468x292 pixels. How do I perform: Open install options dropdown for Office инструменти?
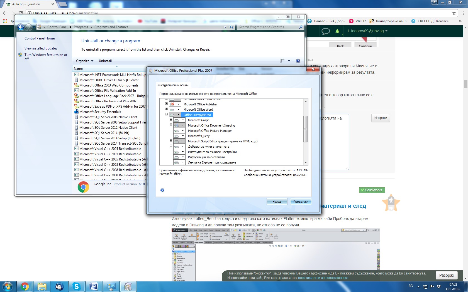(x=178, y=115)
